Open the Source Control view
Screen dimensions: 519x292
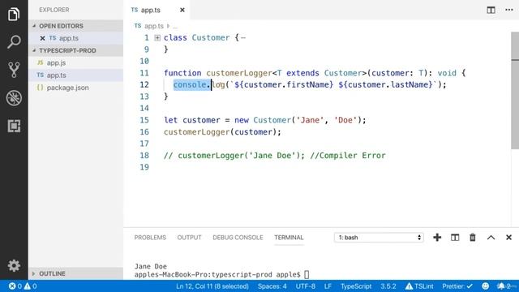[x=14, y=70]
